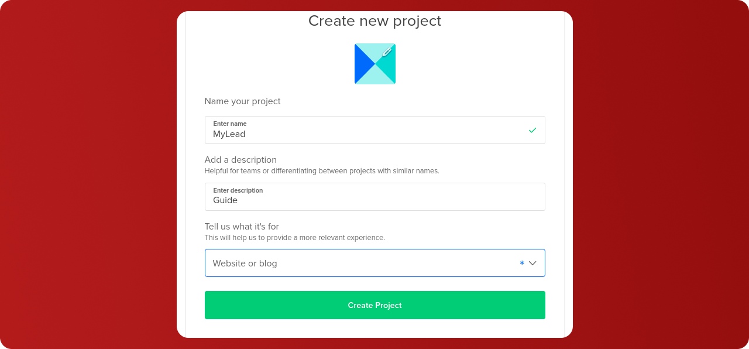Focus the project name field containing MyLead
This screenshot has height=349, width=749.
(363, 134)
